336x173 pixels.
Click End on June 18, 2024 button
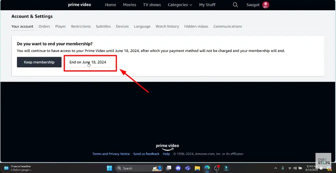point(88,62)
